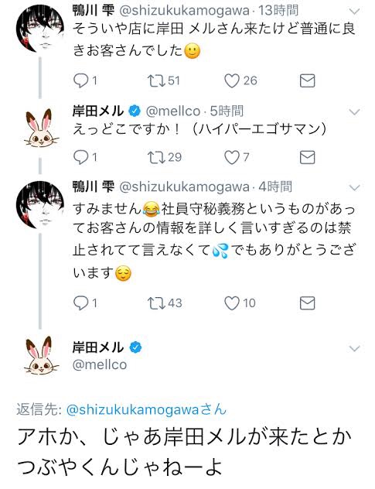This screenshot has width=375, height=489.
Task: Expand menu chevron on 岸田メル 5時間 tweet
Action: (355, 111)
